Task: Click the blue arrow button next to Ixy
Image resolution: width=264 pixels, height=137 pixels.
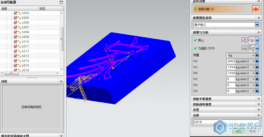Action: click(x=257, y=79)
